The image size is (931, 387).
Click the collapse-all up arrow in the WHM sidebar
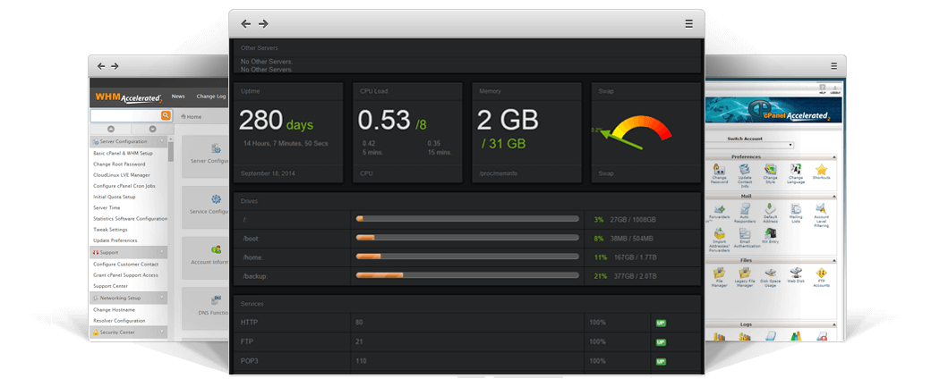111,129
